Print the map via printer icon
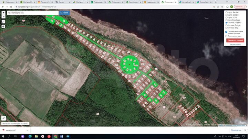Screen dimensions: 248x139 [3, 26]
